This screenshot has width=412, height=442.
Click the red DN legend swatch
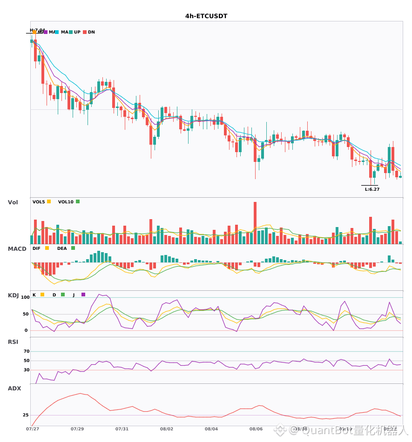click(85, 32)
